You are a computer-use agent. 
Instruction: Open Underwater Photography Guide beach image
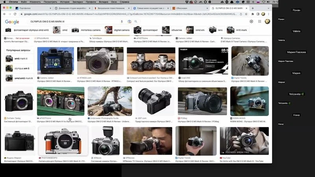[110, 101]
